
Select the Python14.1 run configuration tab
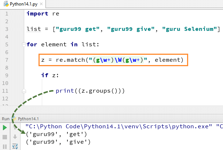tap(28, 119)
